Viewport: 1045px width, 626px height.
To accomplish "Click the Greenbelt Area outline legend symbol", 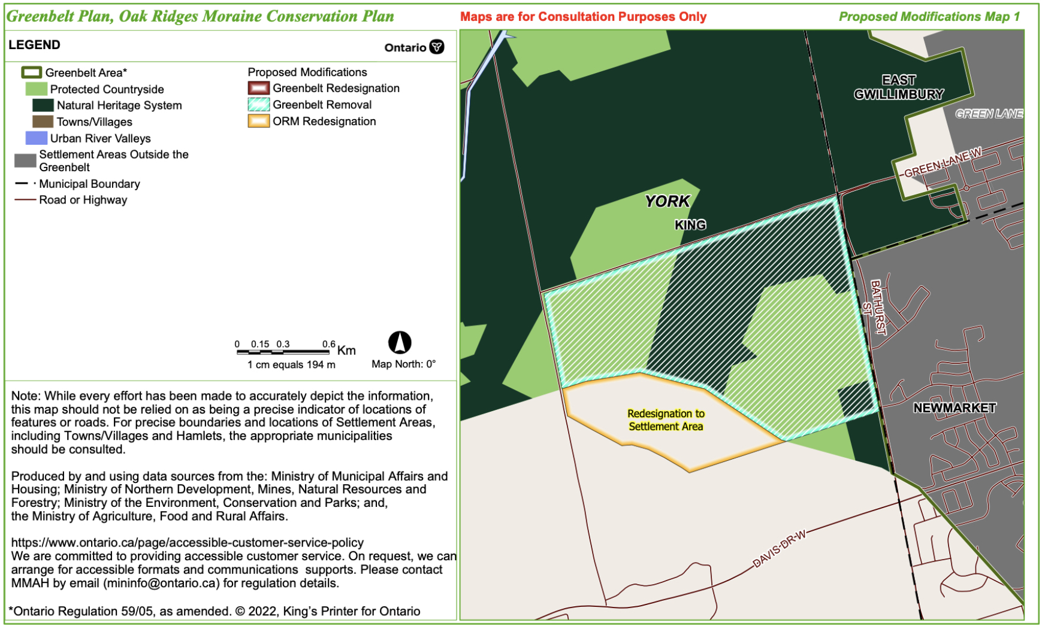I will pyautogui.click(x=31, y=72).
